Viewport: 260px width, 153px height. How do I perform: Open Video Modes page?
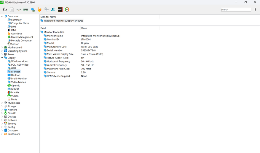(18, 82)
